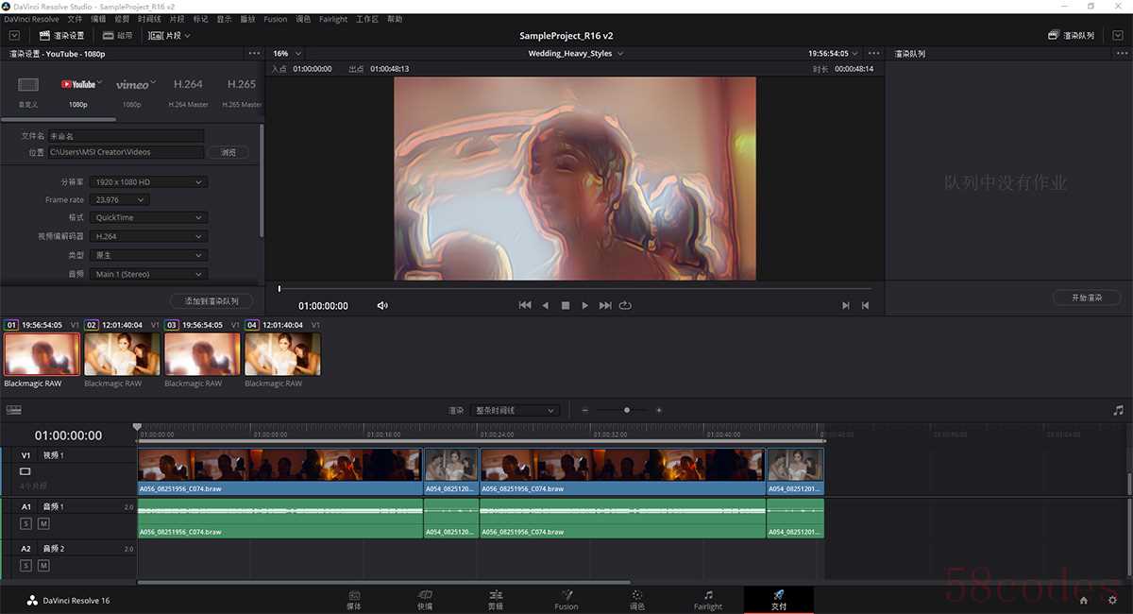Adjust the timeline zoom slider
Screen dimensions: 1133x614
coord(627,410)
